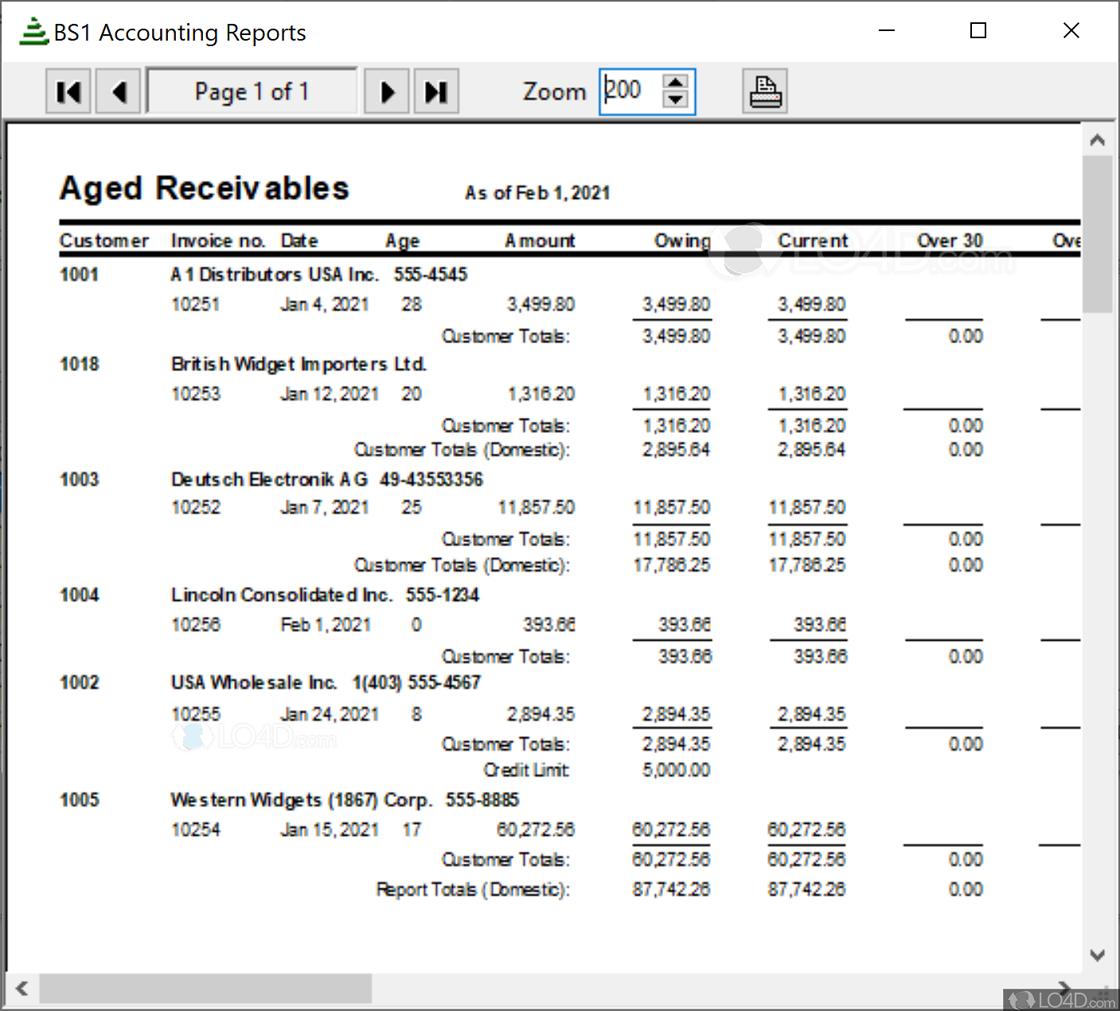
Task: Advance to the next report page
Action: 387,92
